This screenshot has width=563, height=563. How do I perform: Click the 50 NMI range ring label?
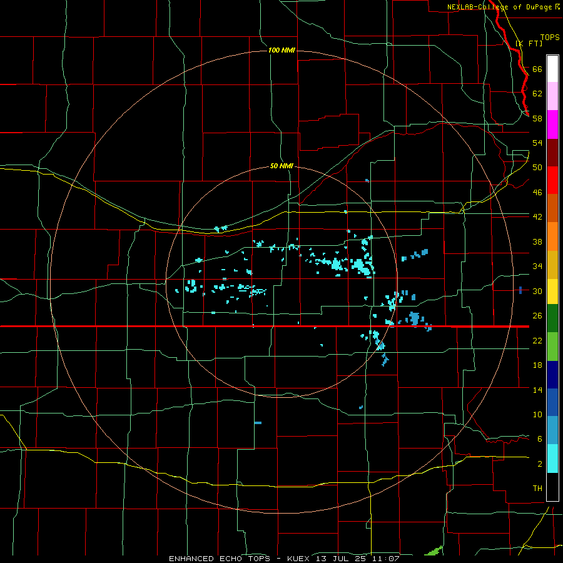pyautogui.click(x=281, y=166)
